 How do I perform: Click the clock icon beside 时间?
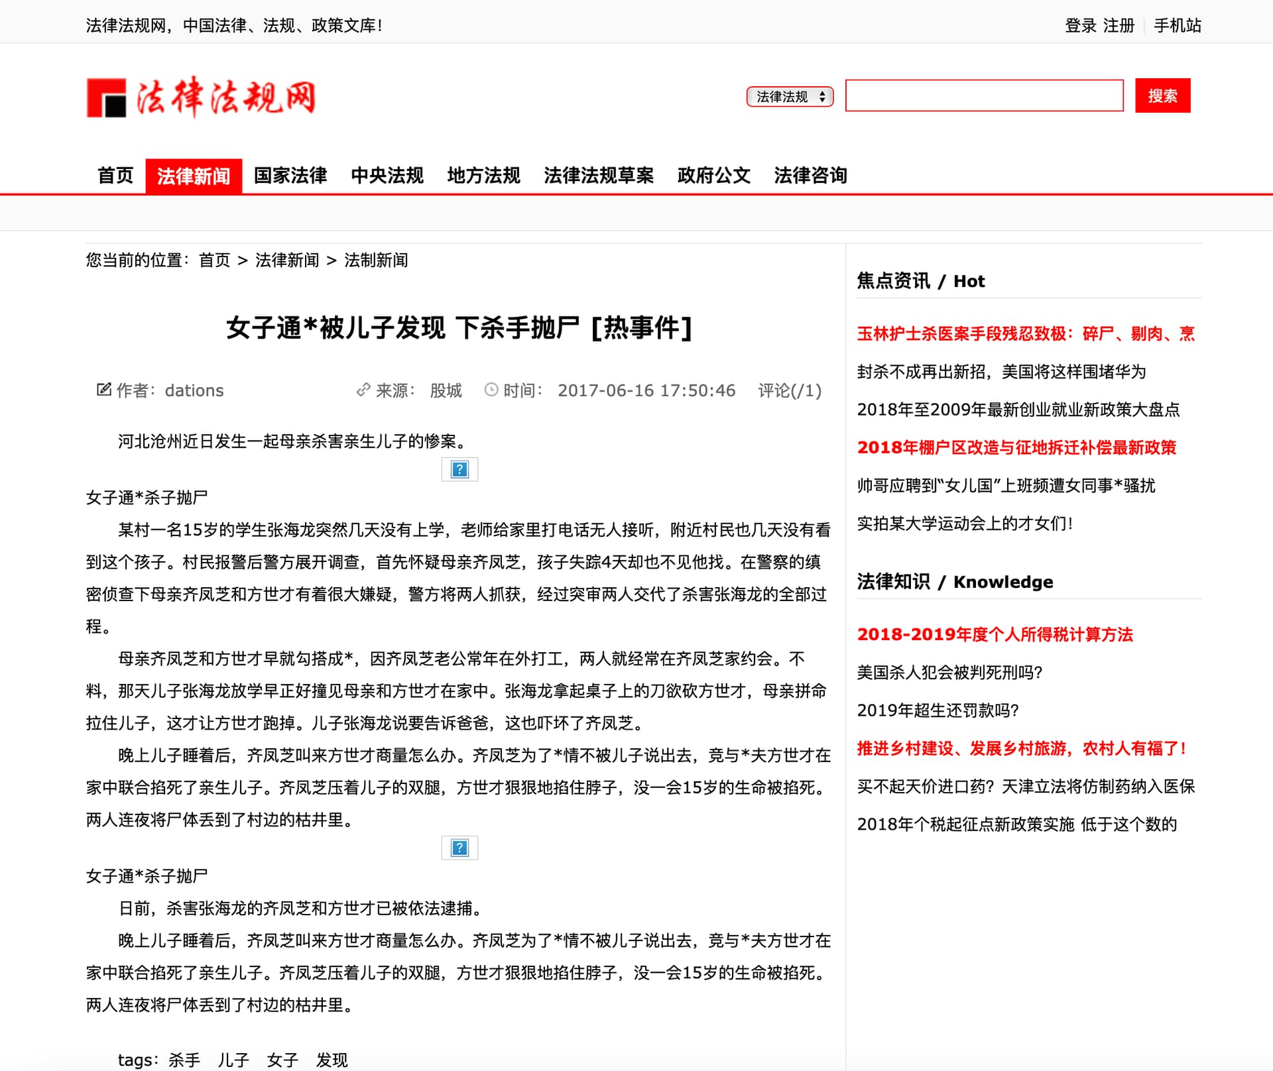(x=491, y=390)
